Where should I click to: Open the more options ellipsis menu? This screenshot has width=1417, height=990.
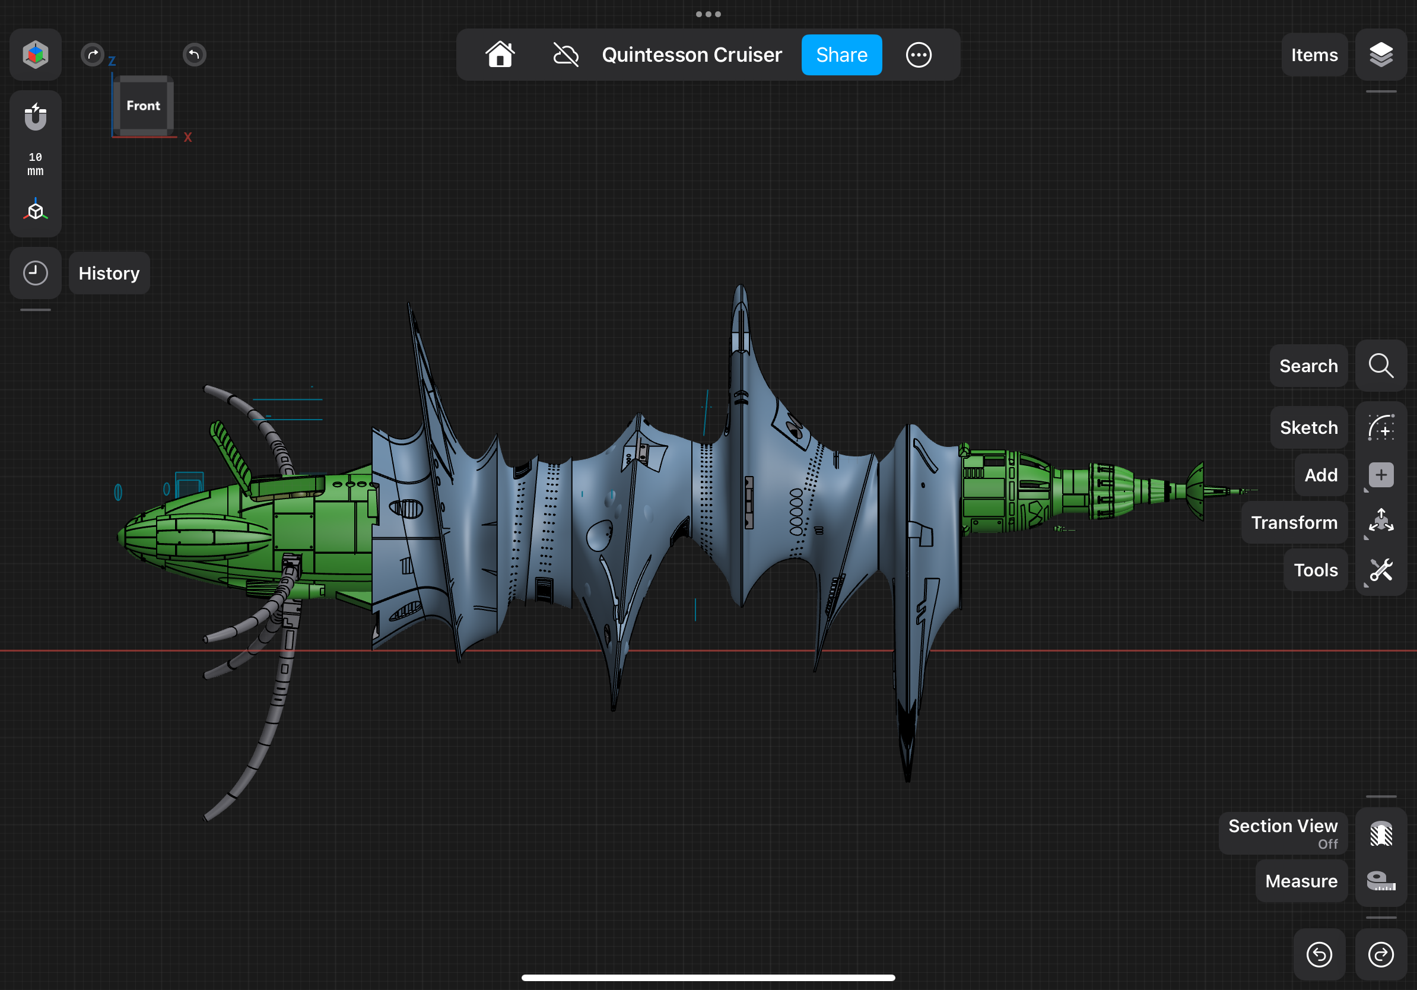coord(919,55)
